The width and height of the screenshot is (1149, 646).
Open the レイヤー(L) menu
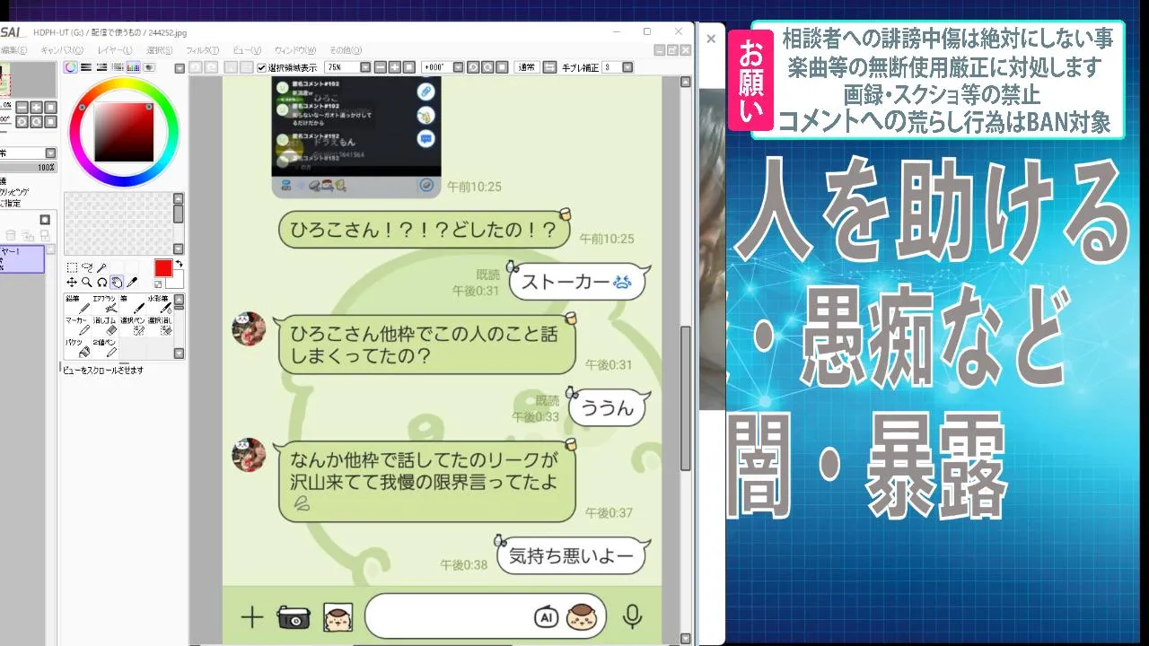[115, 50]
